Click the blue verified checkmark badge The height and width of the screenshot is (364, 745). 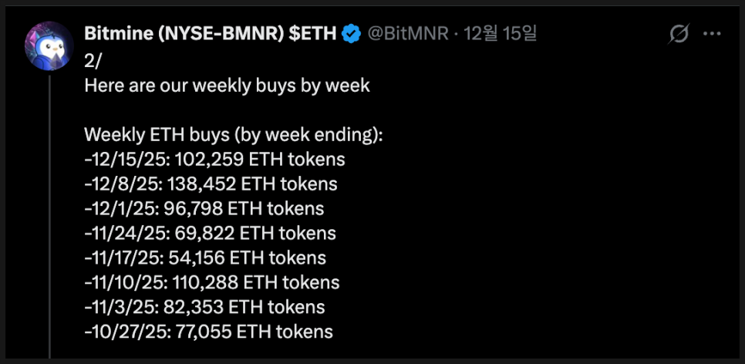click(352, 35)
